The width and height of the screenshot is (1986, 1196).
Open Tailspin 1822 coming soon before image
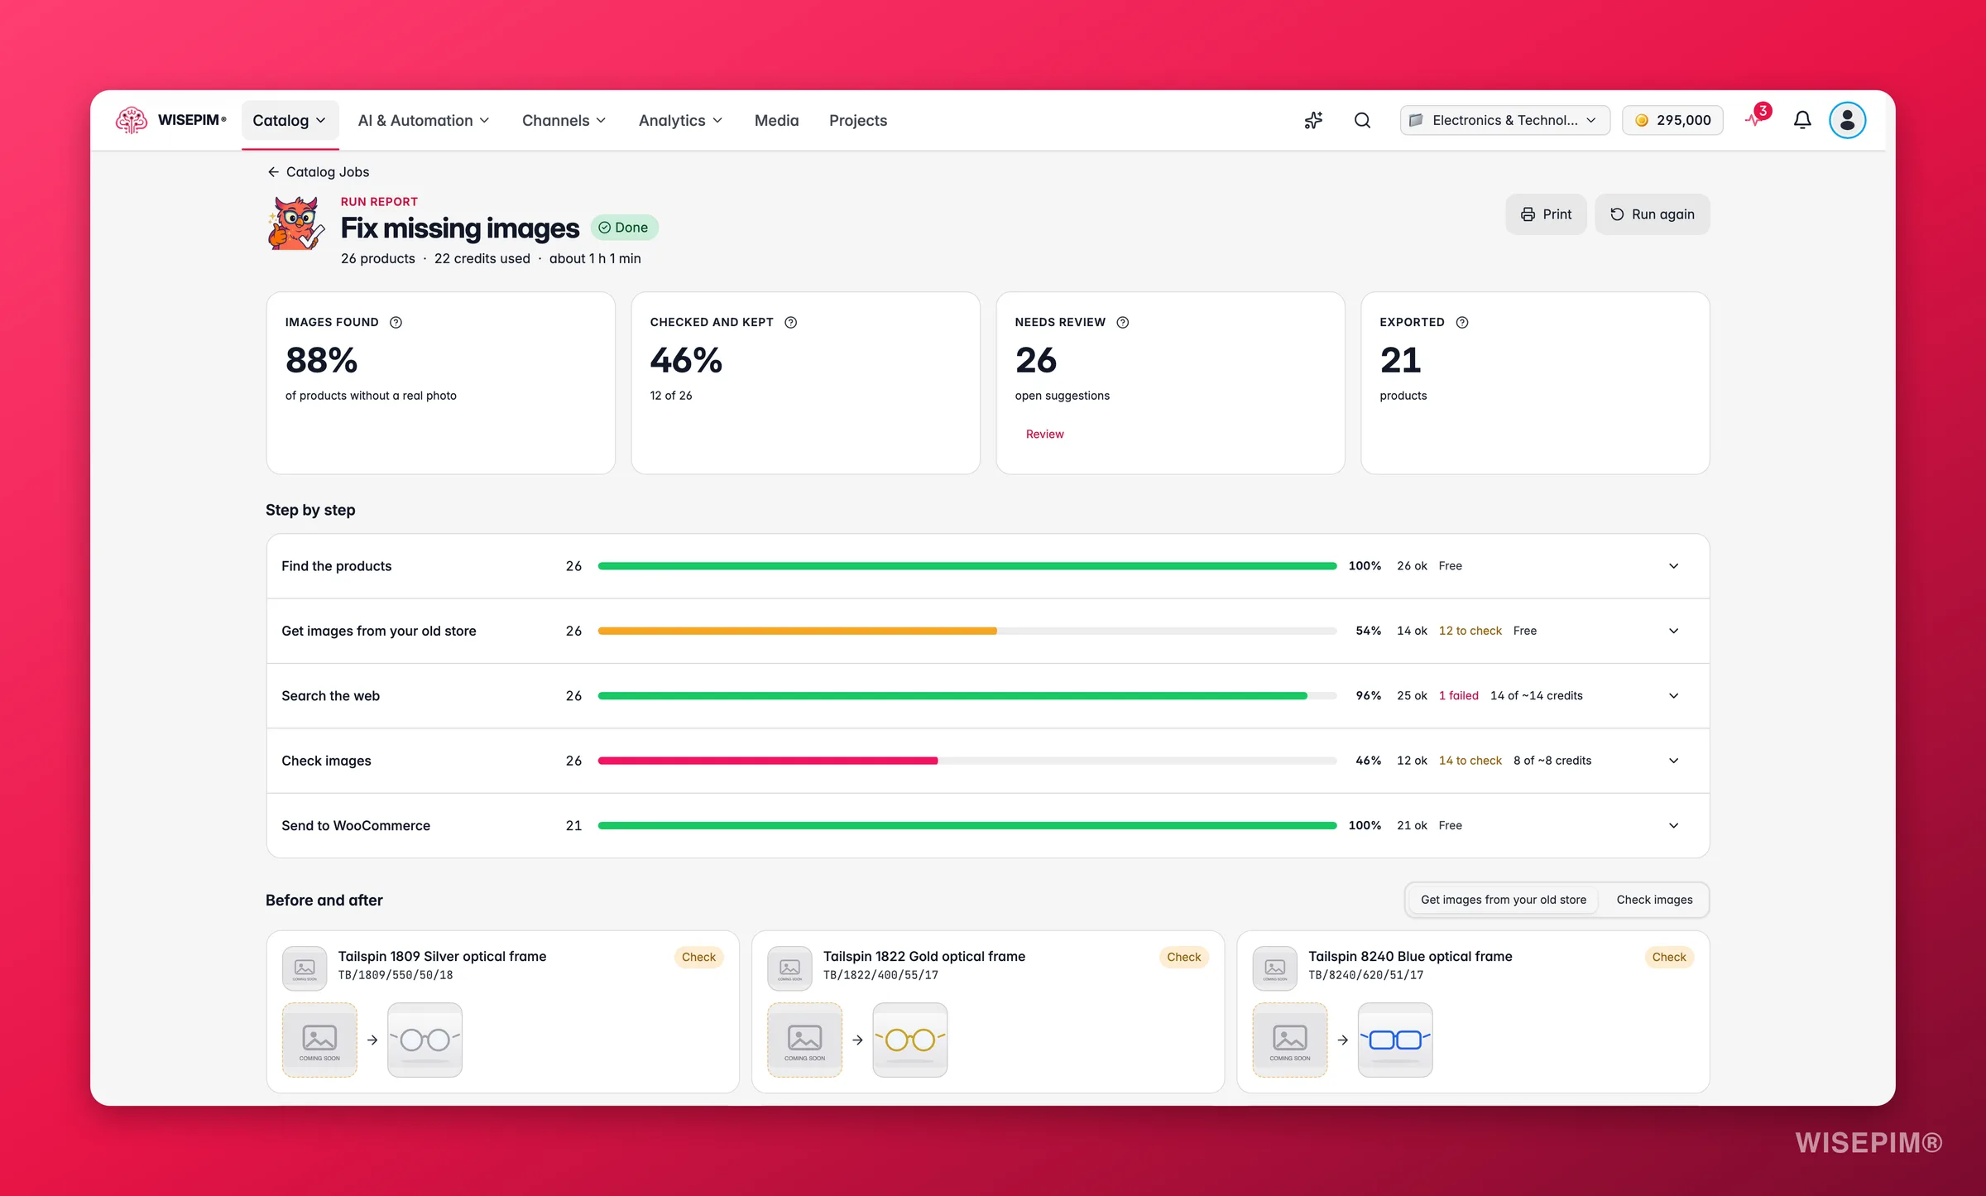[804, 1040]
